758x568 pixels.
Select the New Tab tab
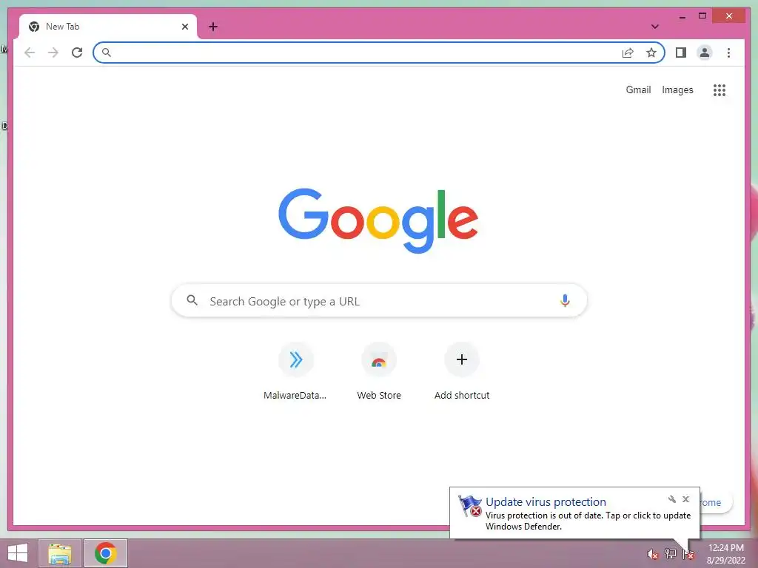[108, 27]
